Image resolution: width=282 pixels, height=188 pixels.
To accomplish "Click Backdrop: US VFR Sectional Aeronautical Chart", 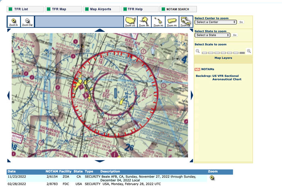I will coord(218,77).
